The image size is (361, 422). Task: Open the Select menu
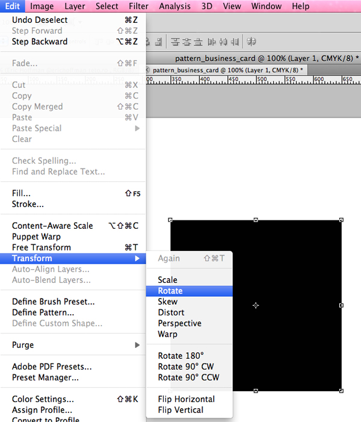pyautogui.click(x=106, y=6)
